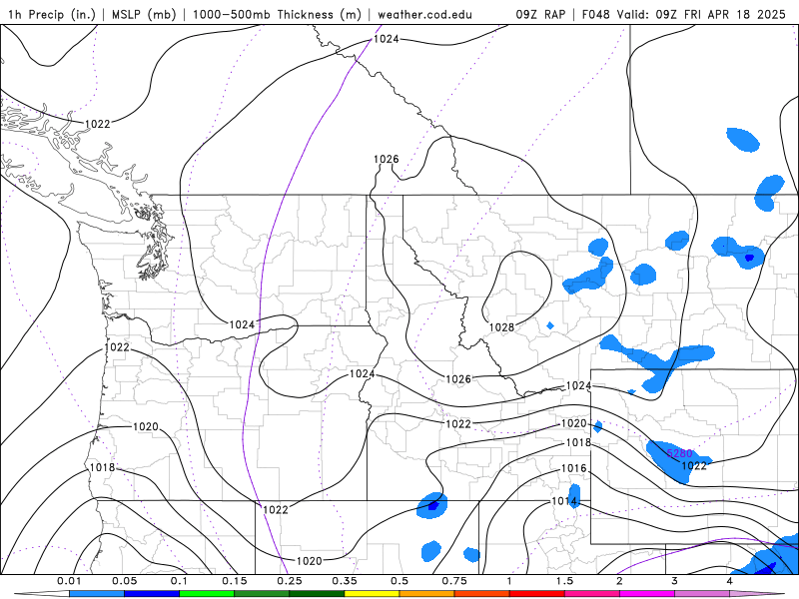Select the magenta 2–3 legend swatch
Viewport: 799px width, 599px height.
(647, 594)
